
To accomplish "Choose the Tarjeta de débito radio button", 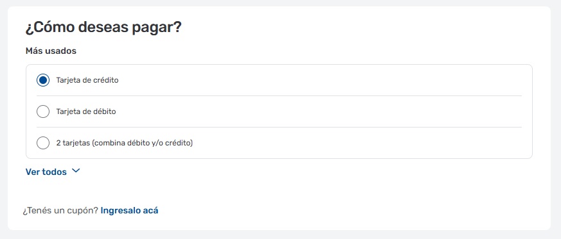I will [43, 111].
